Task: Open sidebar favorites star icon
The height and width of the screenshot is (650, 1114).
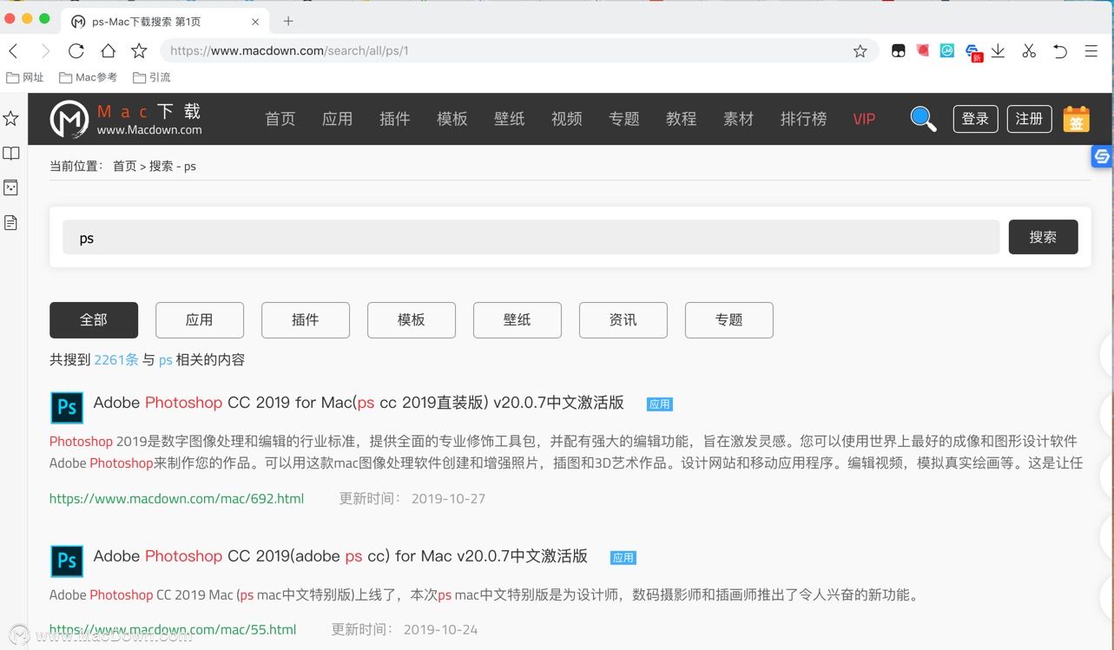Action: pyautogui.click(x=11, y=118)
